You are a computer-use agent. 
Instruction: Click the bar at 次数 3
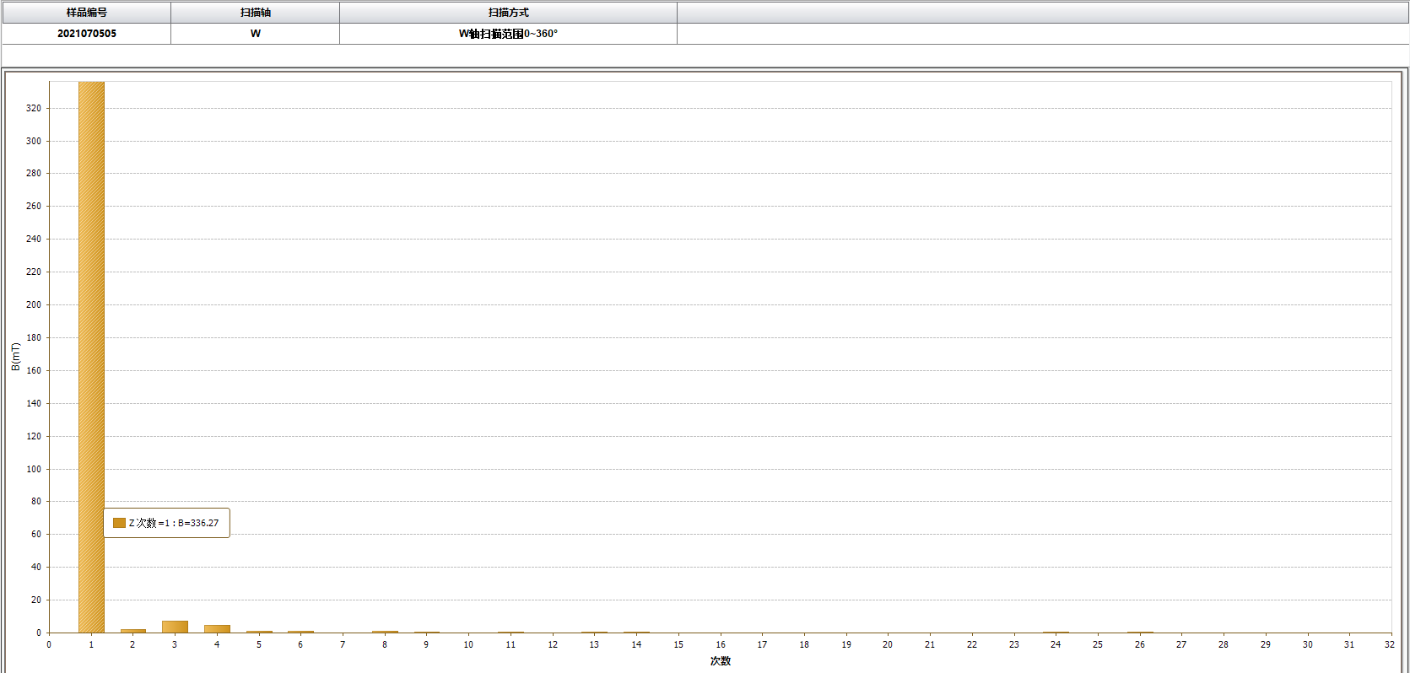(x=175, y=627)
